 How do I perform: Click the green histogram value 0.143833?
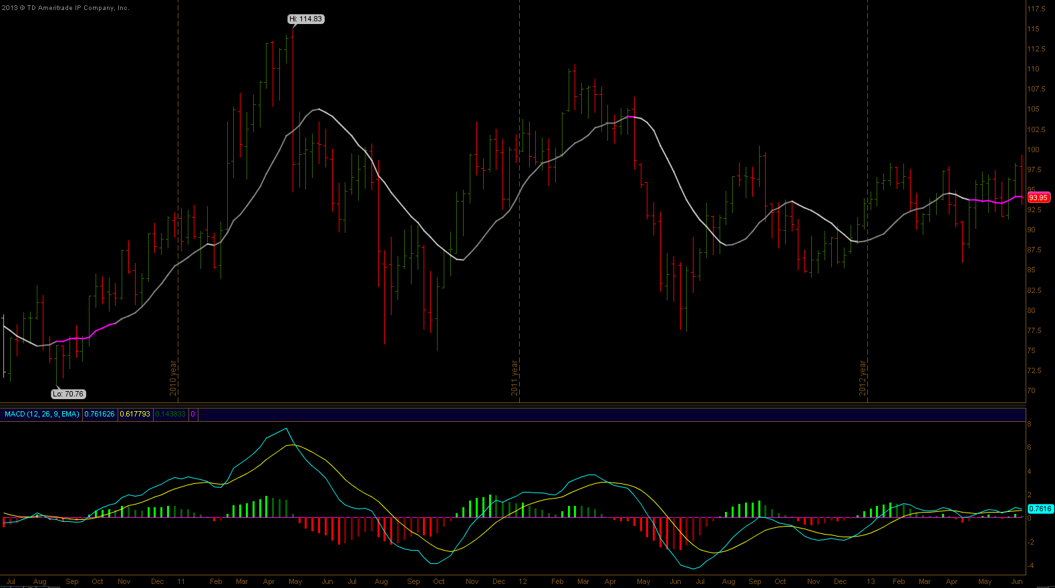[170, 414]
